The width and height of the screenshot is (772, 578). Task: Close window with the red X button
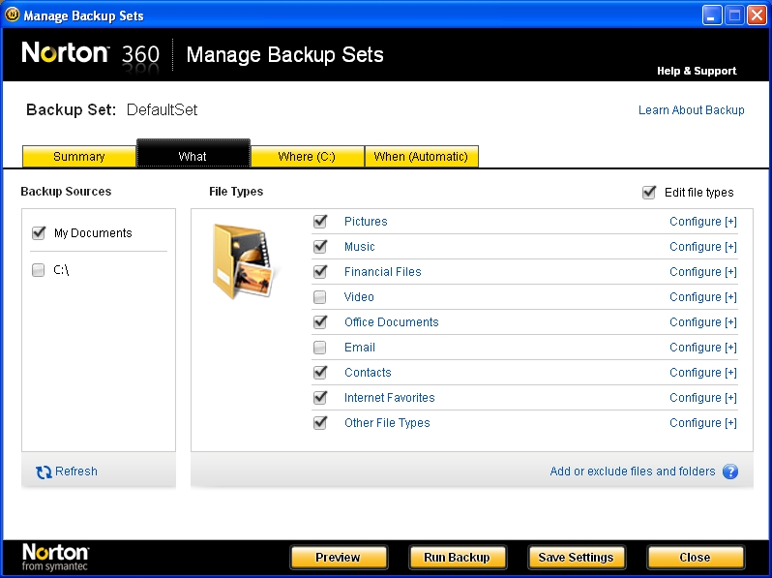[757, 15]
